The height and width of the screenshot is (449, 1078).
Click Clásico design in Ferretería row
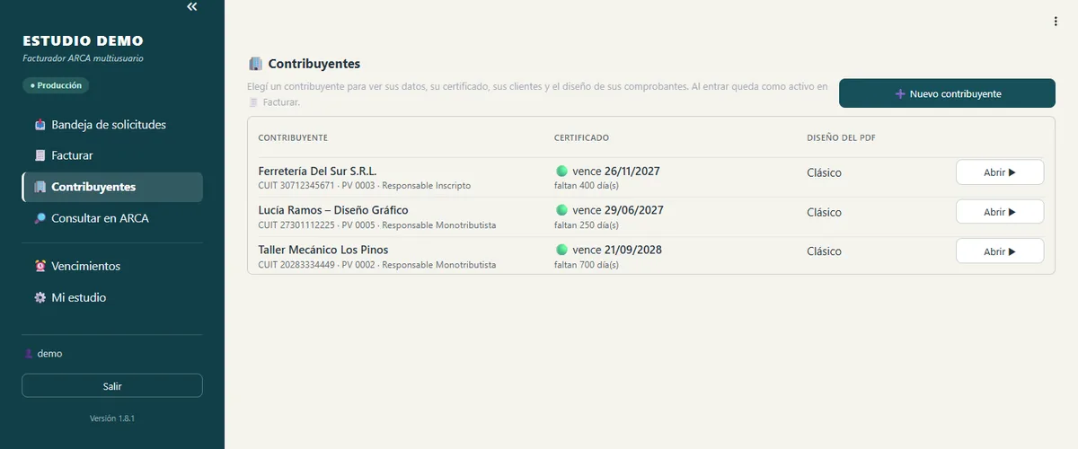824,173
